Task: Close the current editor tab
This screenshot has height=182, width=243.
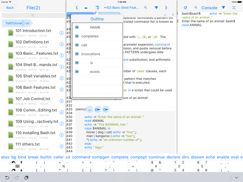Action: click(173, 15)
